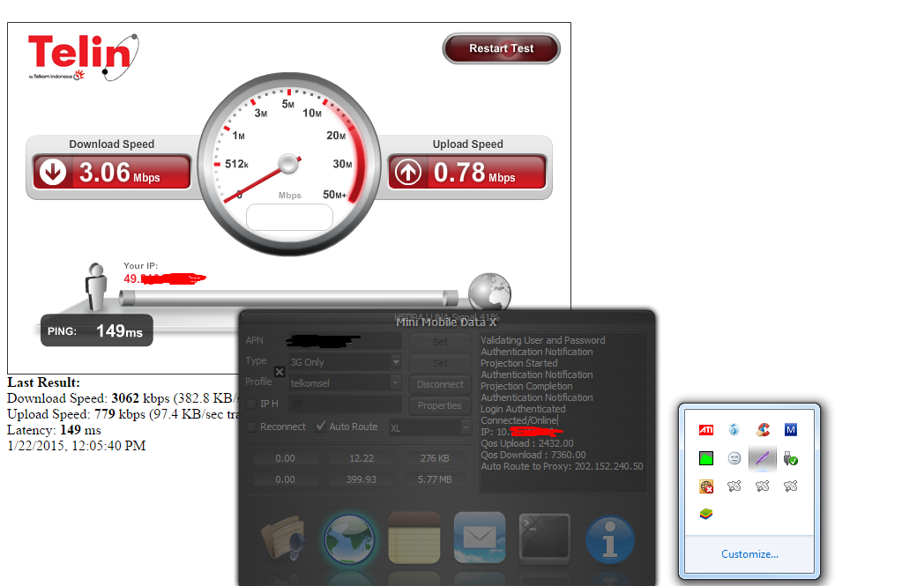Viewport: 902px width, 586px height.
Task: Click the Connected/Online log line
Action: (x=518, y=420)
